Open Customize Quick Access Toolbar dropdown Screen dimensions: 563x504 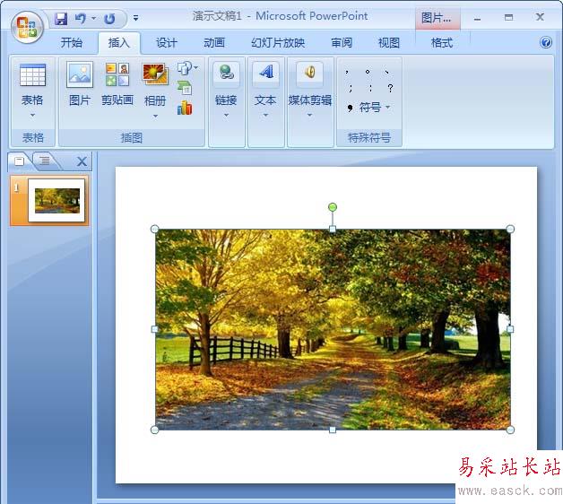pos(135,18)
